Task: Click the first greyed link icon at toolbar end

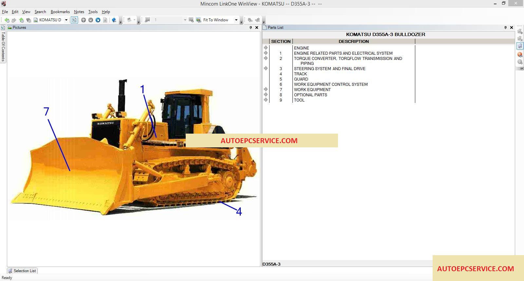Action: (x=250, y=20)
